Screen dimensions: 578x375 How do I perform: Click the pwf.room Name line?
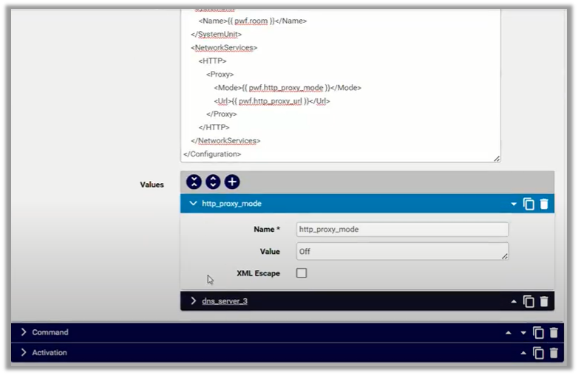(253, 21)
